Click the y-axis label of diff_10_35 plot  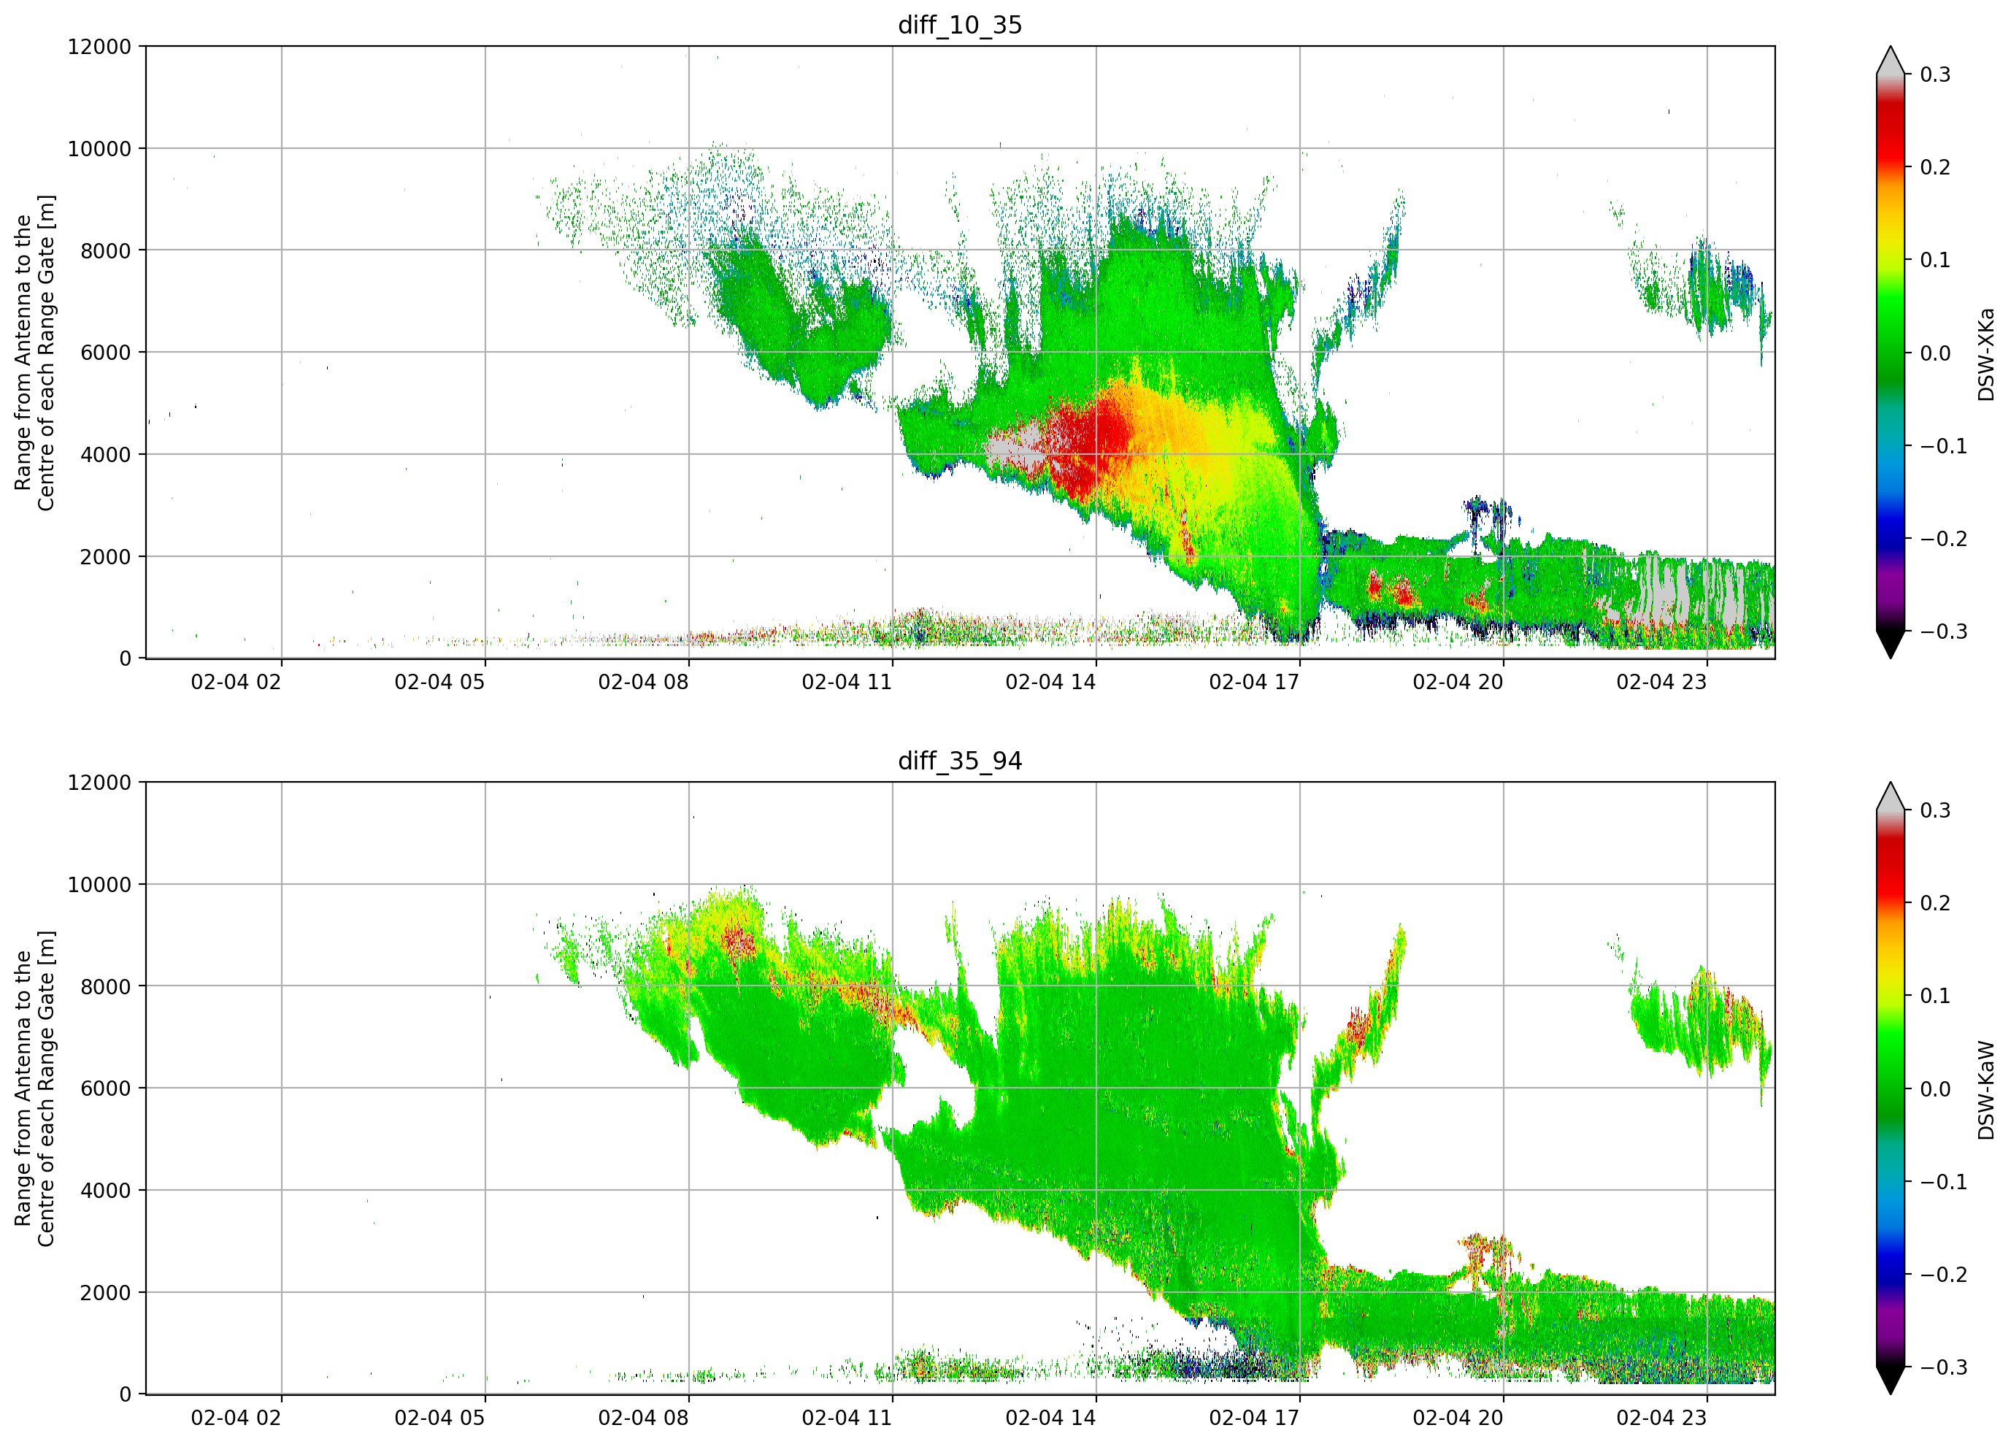(34, 352)
